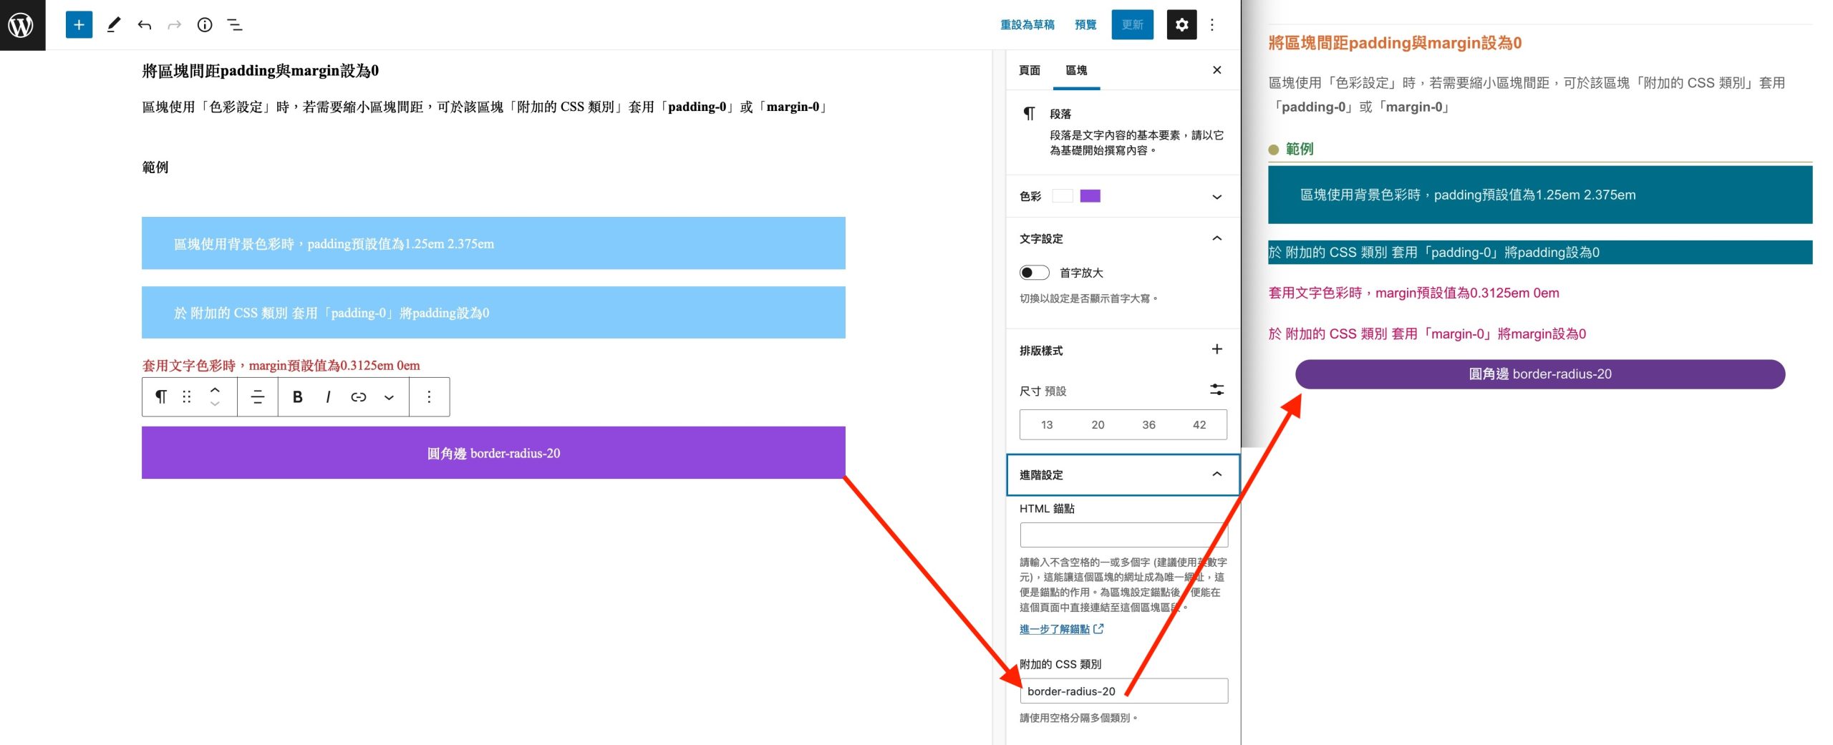Select font size 20

[x=1098, y=424]
